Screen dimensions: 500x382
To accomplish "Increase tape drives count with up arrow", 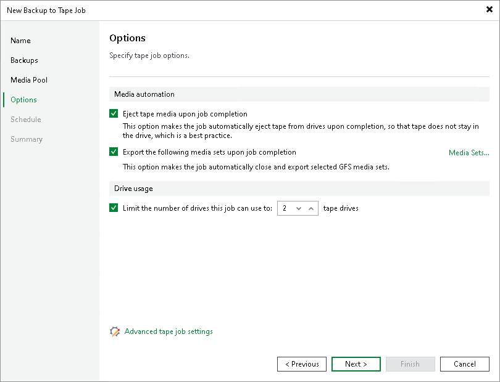I will click(x=311, y=208).
